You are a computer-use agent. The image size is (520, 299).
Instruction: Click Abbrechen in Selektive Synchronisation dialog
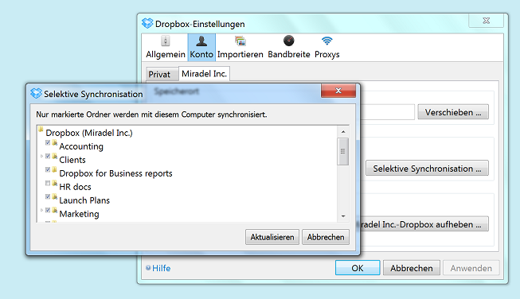tap(326, 237)
